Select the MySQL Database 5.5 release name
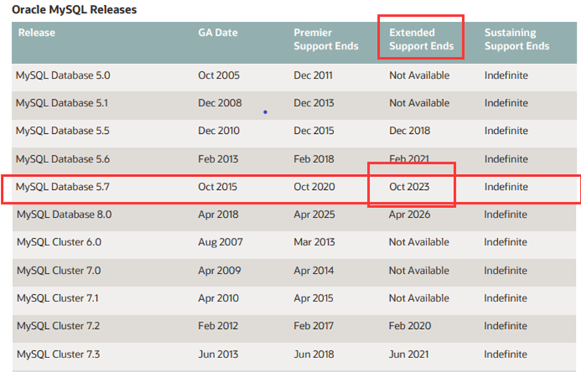Viewport: 581px width, 372px height. pos(63,131)
